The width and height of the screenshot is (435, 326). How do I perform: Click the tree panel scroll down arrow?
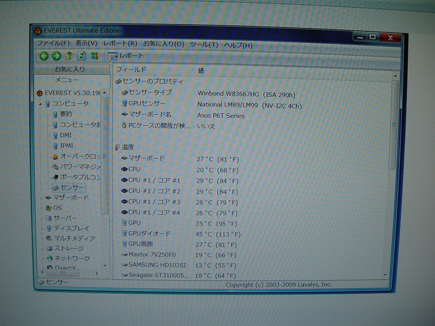105,266
